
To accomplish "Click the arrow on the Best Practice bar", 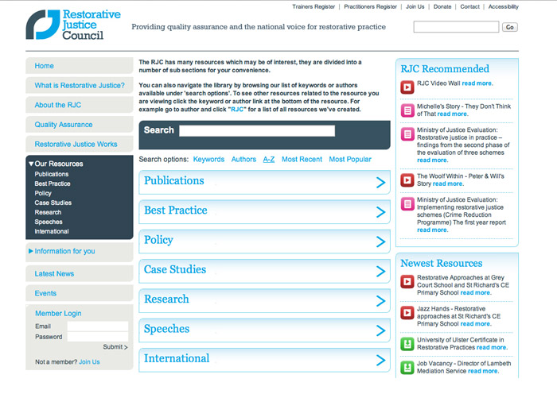I will (380, 212).
